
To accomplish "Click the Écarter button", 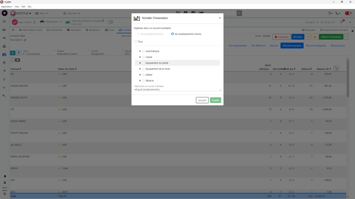I will coord(215,100).
